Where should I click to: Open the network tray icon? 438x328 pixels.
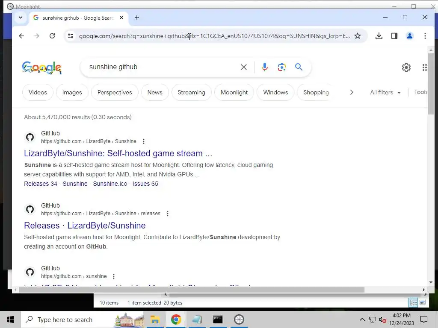(373, 319)
